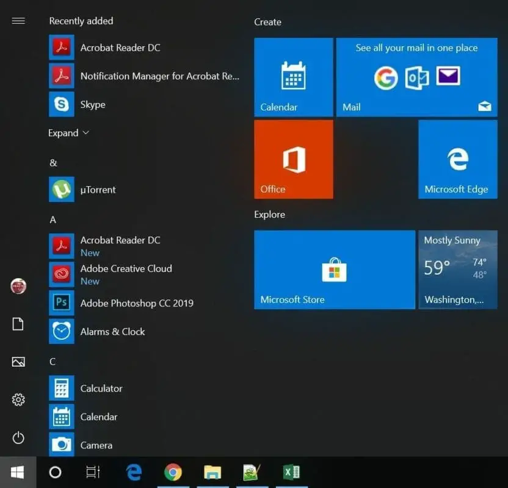
Task: Open Google Chrome from the taskbar
Action: coord(173,472)
